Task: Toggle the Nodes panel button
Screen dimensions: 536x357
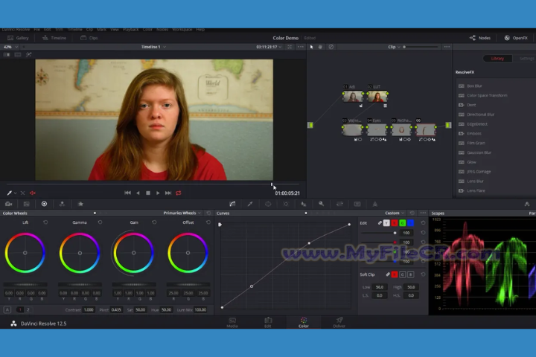Action: click(480, 38)
